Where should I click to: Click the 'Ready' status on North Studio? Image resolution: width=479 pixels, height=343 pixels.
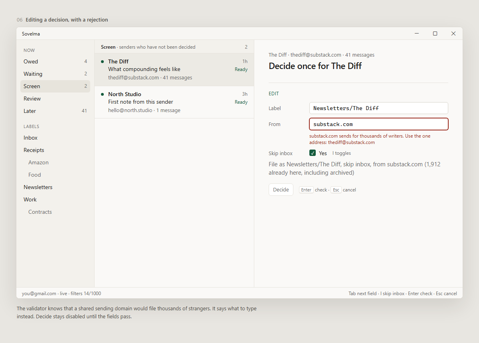tap(241, 102)
